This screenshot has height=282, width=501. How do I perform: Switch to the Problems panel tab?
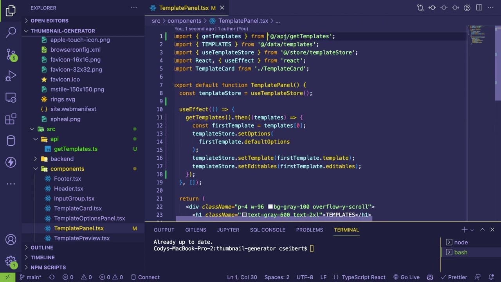point(310,230)
